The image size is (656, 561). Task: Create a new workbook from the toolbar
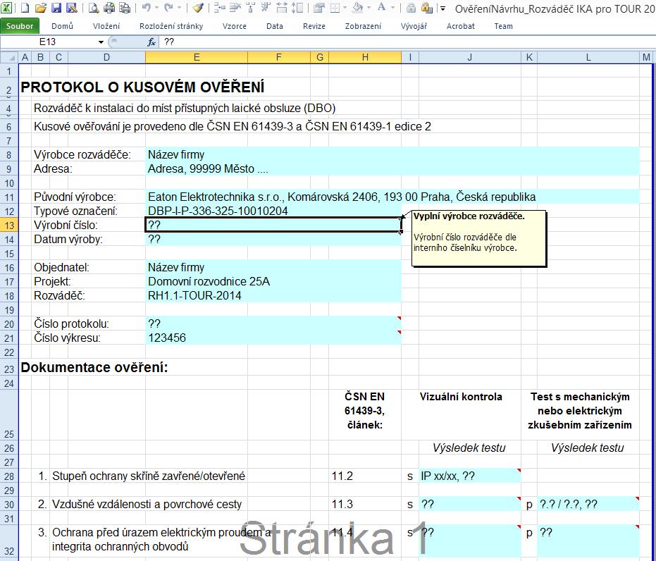tap(25, 8)
